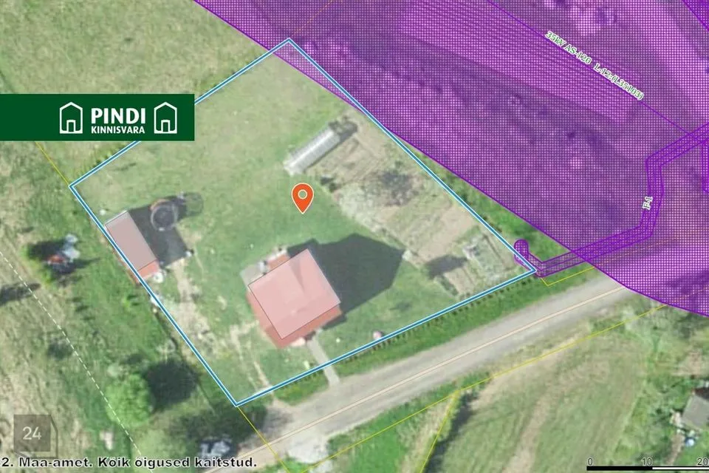Select the gray 24 badge icon
The height and width of the screenshot is (473, 709).
(x=32, y=434)
